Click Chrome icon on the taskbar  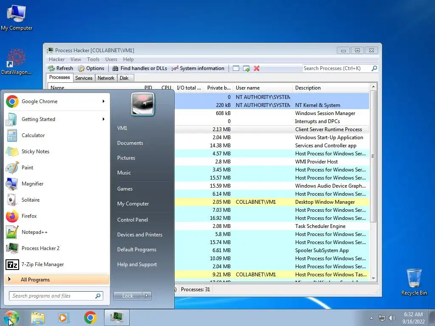pyautogui.click(x=90, y=318)
